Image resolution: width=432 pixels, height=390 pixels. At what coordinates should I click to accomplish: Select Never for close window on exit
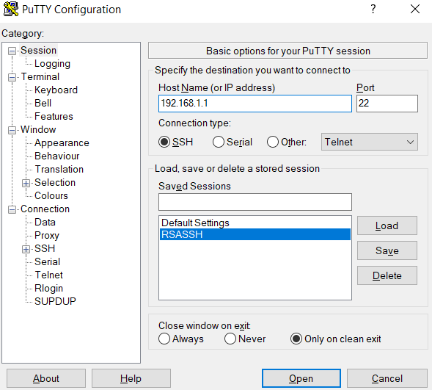pos(230,339)
